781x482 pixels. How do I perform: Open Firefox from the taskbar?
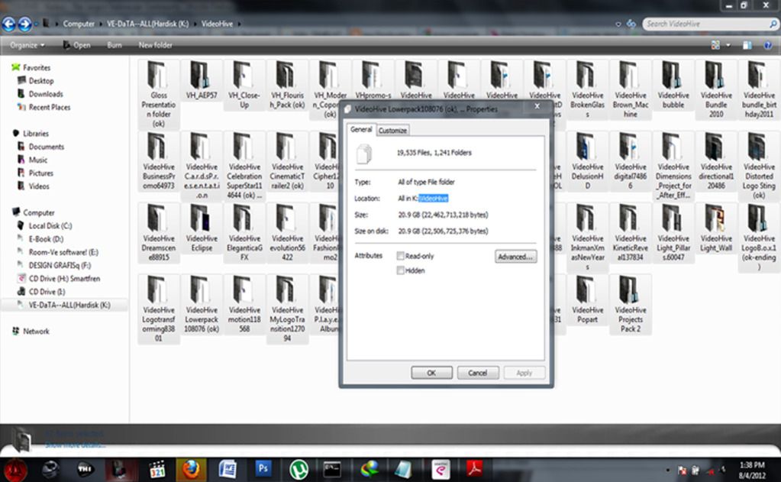[x=191, y=470]
